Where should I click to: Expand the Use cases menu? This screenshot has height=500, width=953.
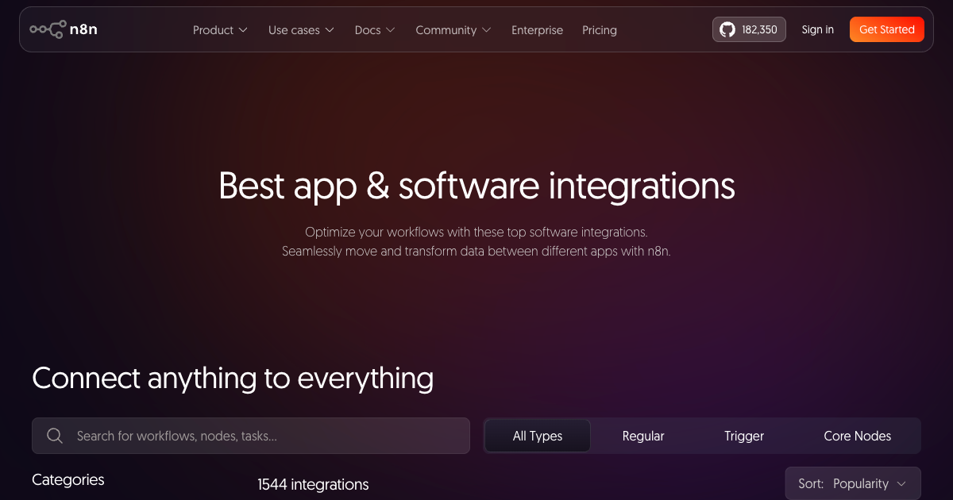(301, 30)
